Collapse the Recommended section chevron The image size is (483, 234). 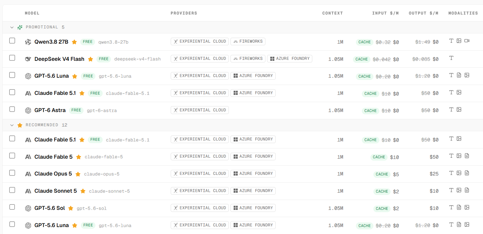12,125
